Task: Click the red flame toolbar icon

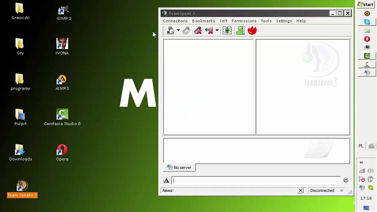Action: [252, 31]
